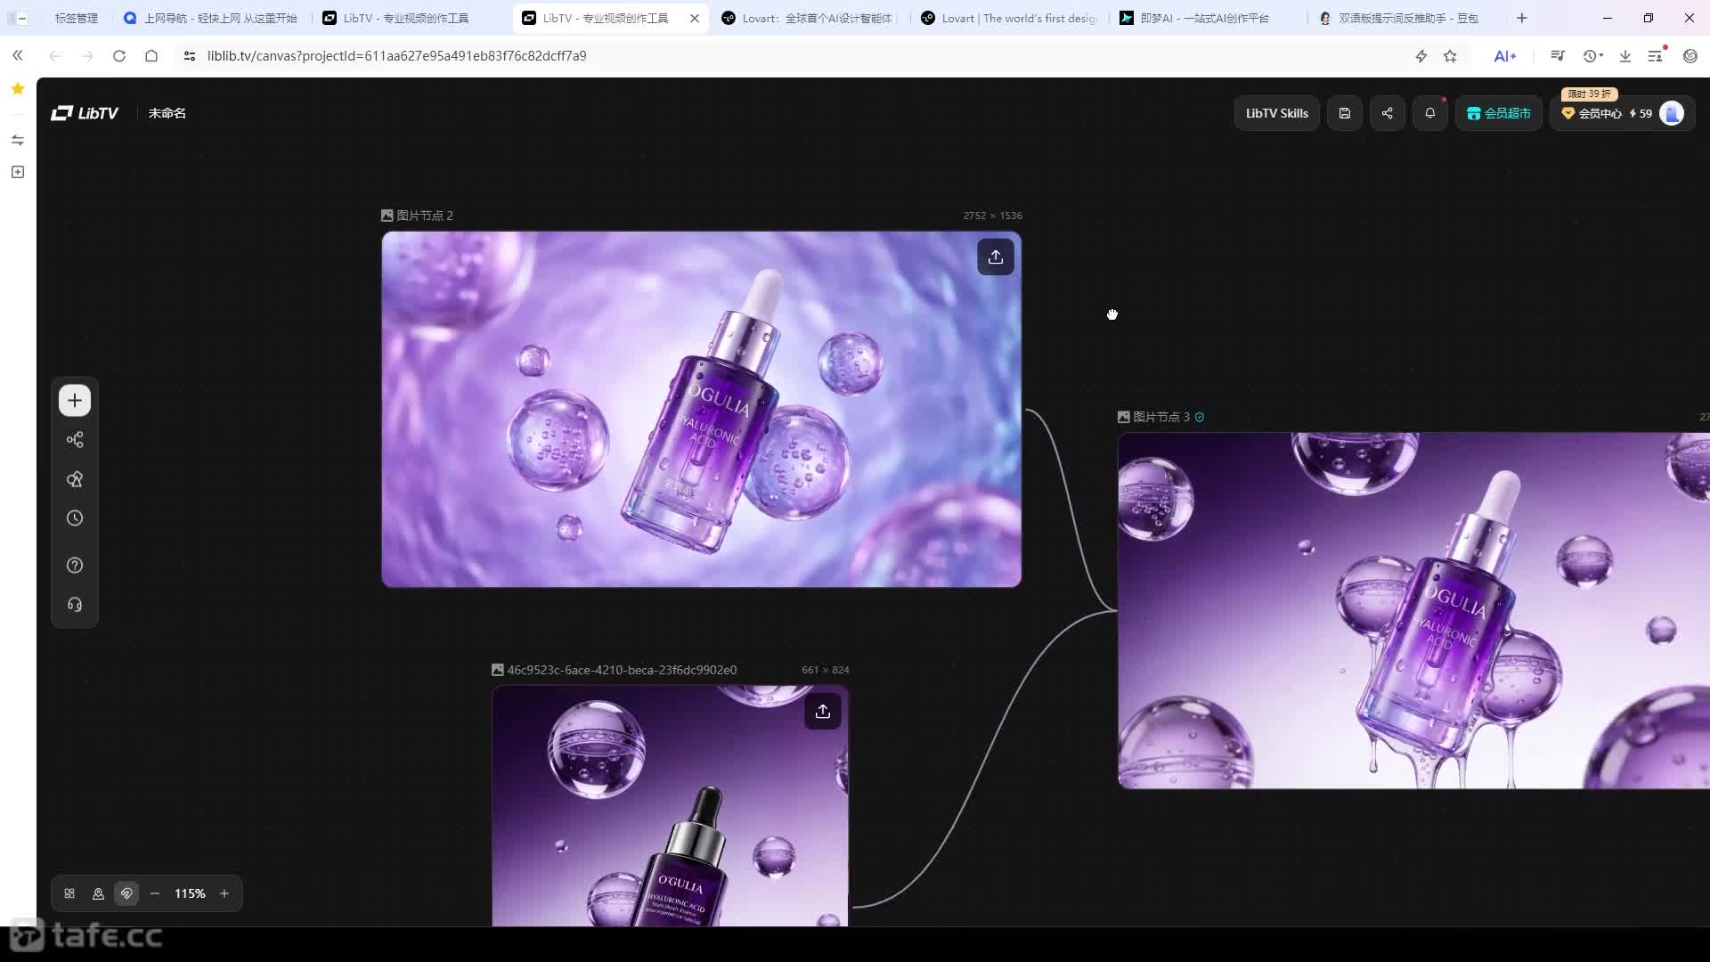Open the AI+ browser assistant
The image size is (1710, 962).
click(x=1505, y=56)
